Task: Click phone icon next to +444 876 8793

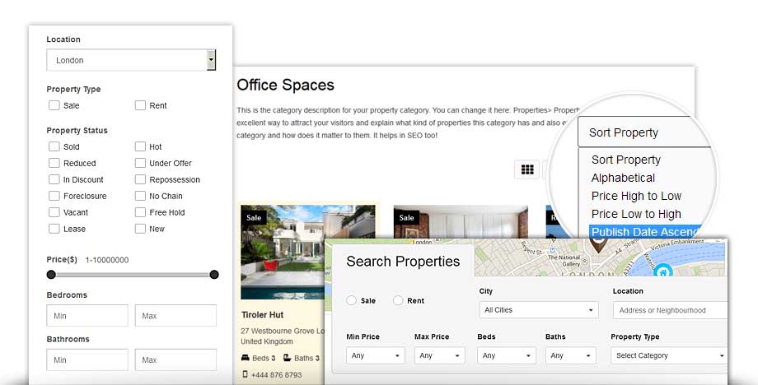Action: [x=245, y=374]
